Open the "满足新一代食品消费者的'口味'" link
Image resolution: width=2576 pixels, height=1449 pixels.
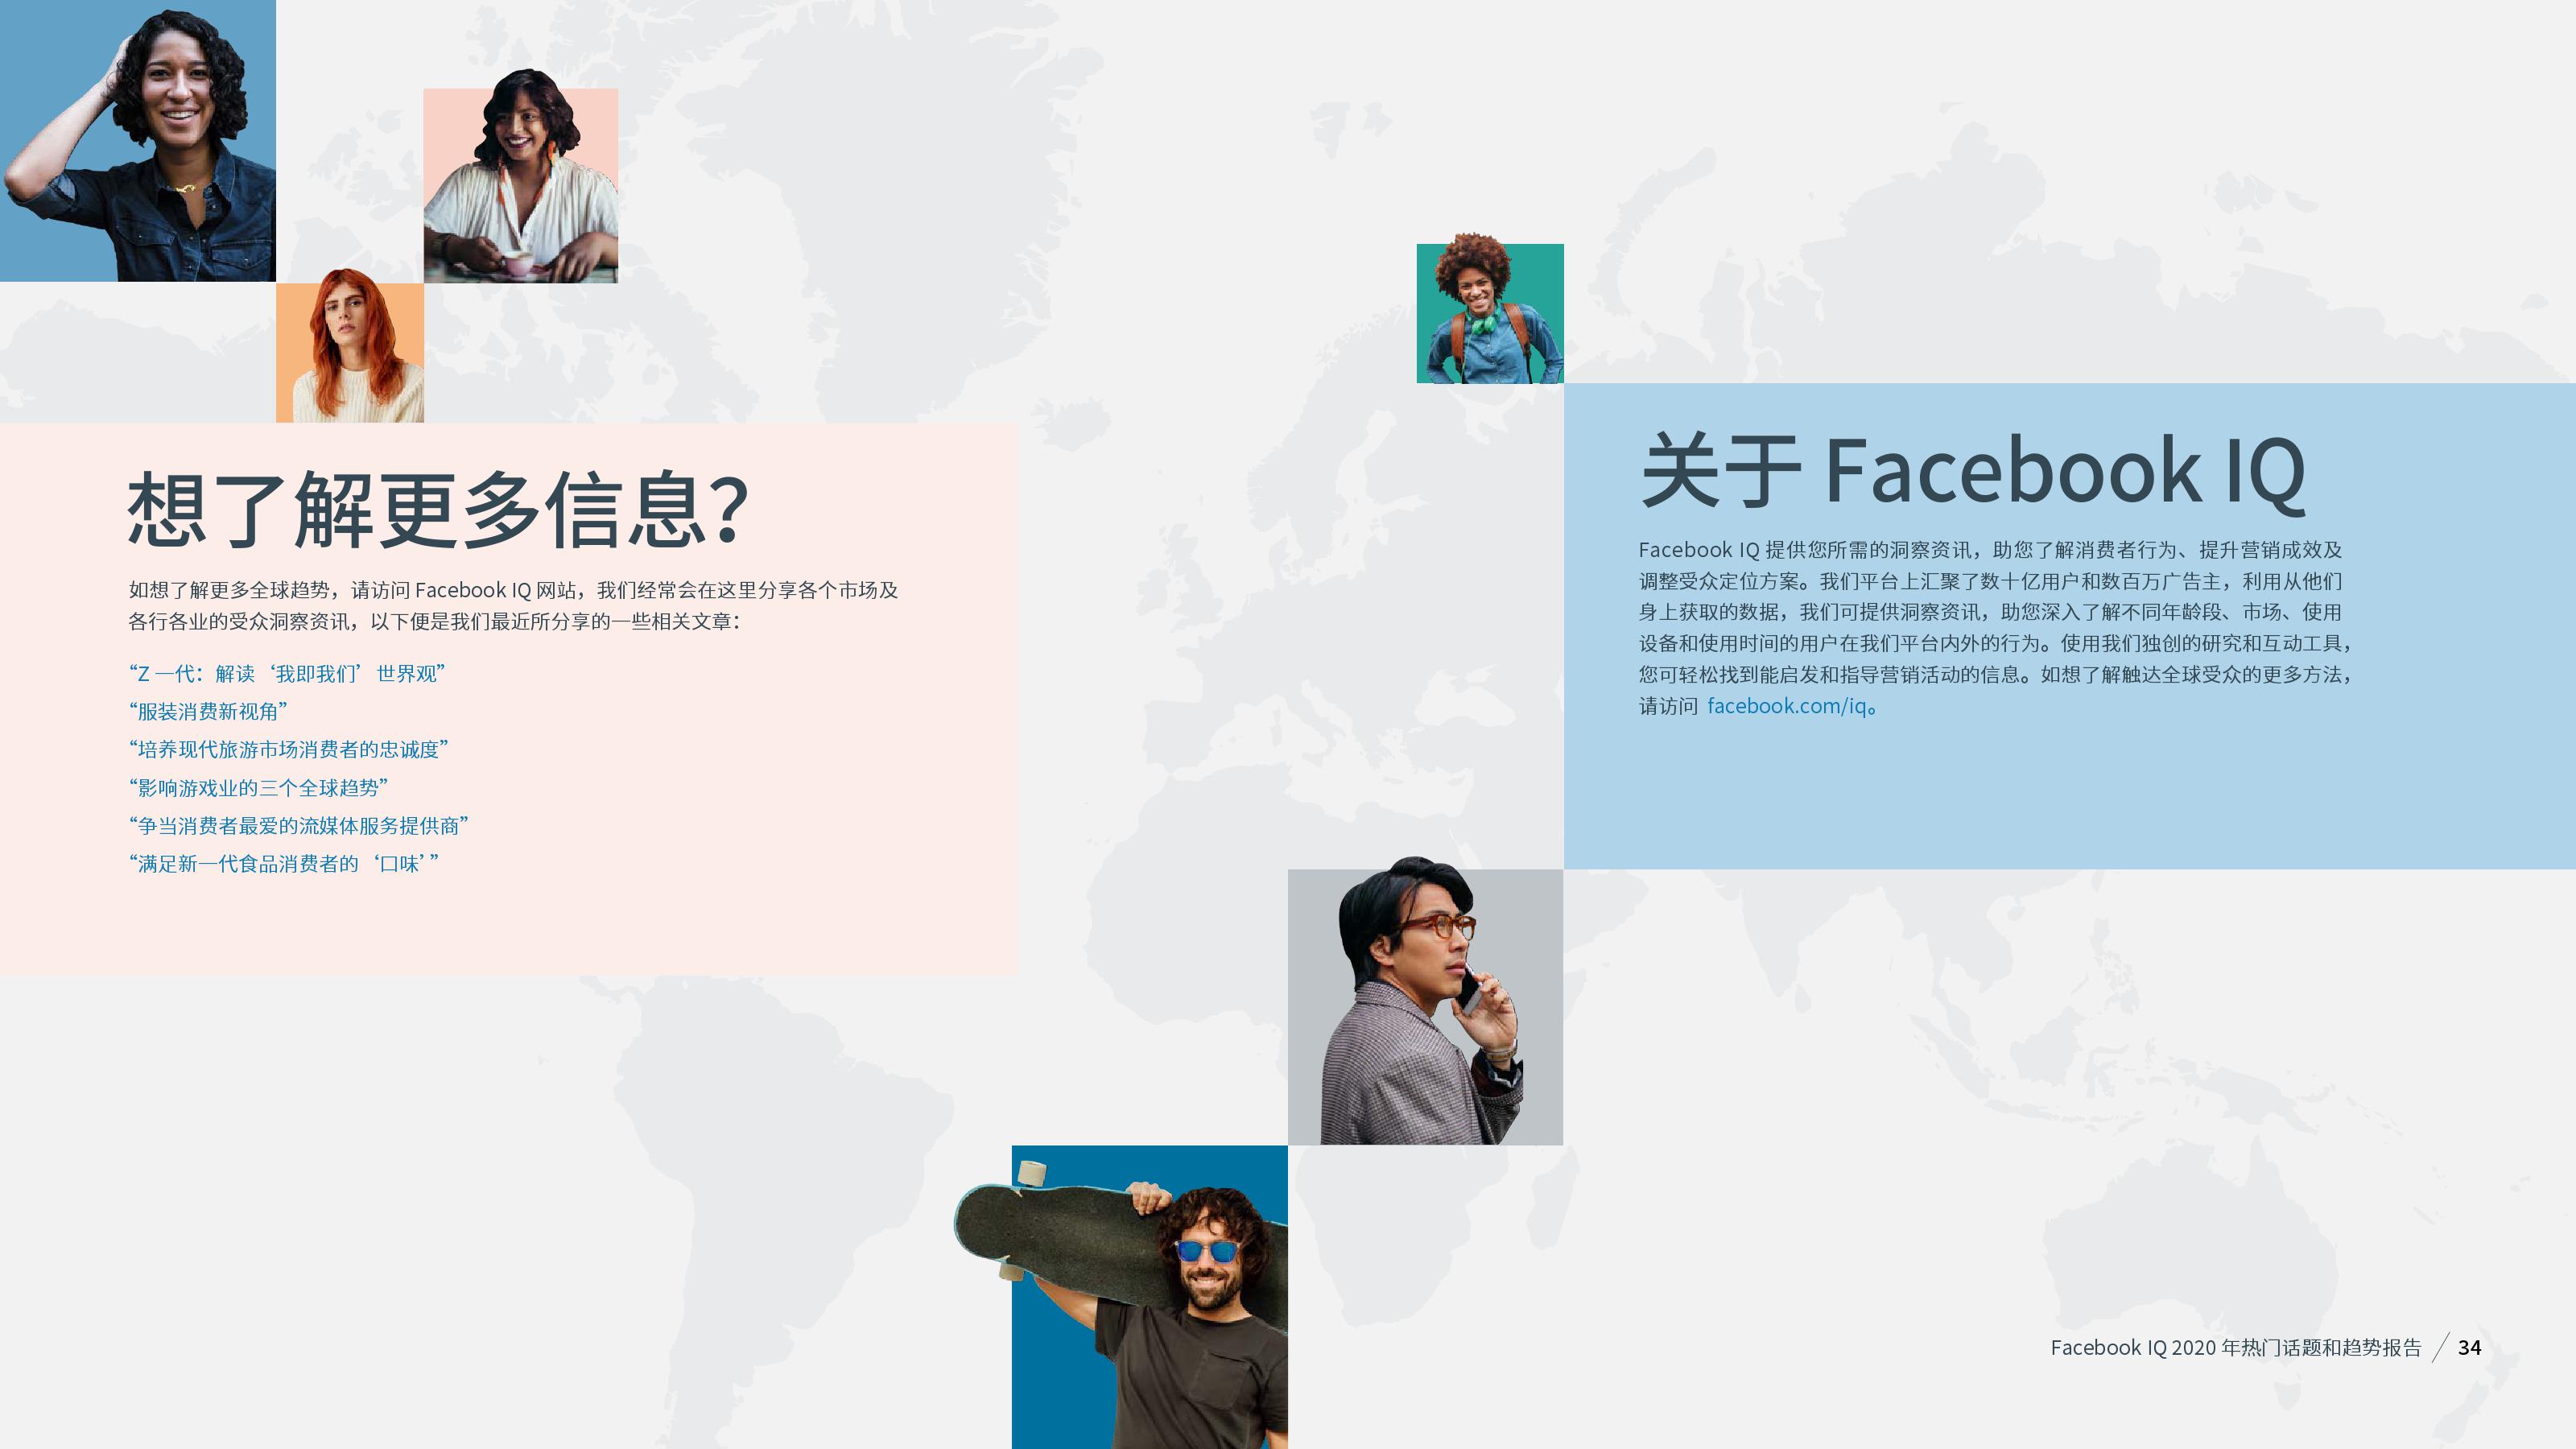[x=283, y=864]
